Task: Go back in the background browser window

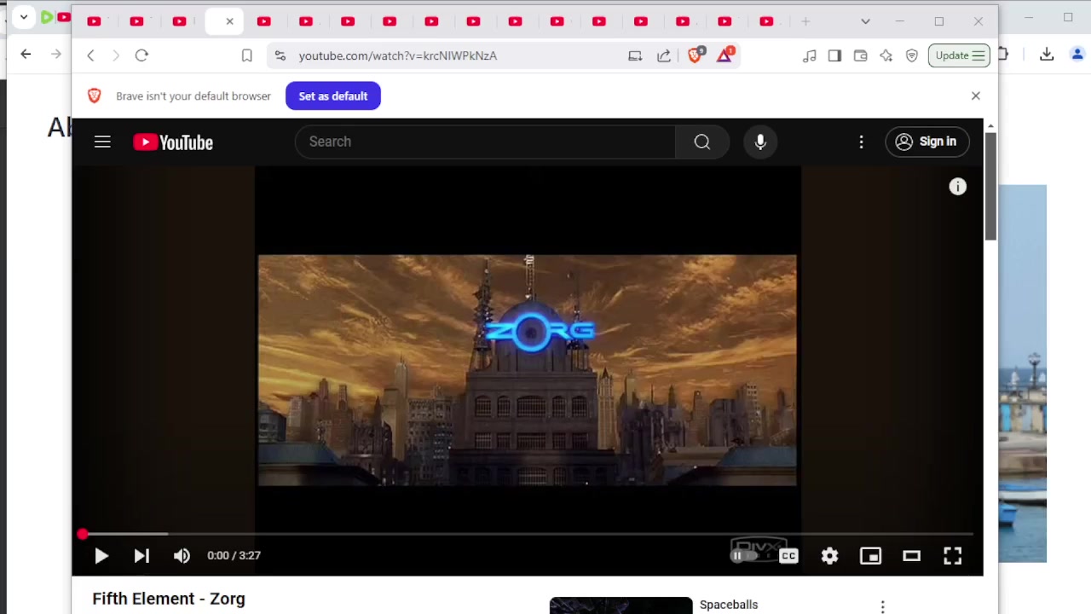Action: tap(26, 55)
